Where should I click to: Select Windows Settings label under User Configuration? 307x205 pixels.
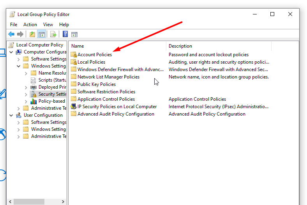point(49,129)
